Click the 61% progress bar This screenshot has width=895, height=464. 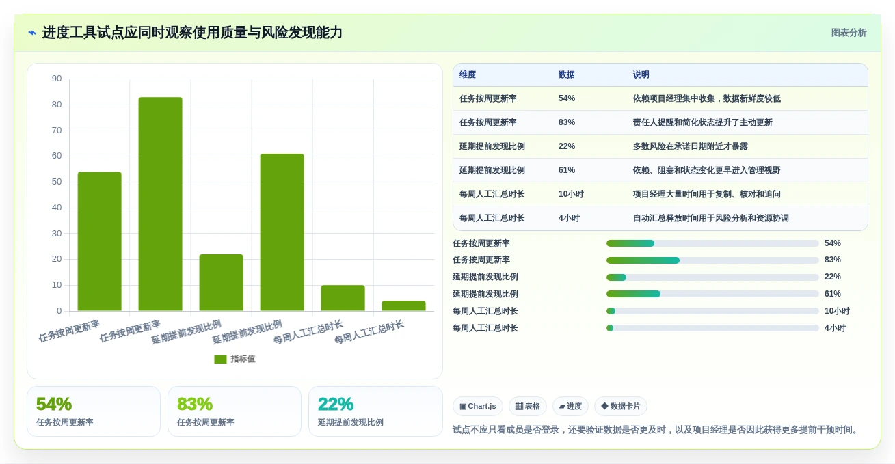(712, 294)
